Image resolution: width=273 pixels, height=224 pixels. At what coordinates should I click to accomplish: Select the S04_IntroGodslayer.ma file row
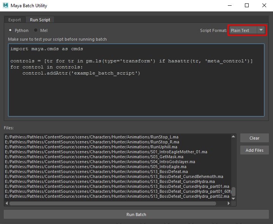click(118, 162)
